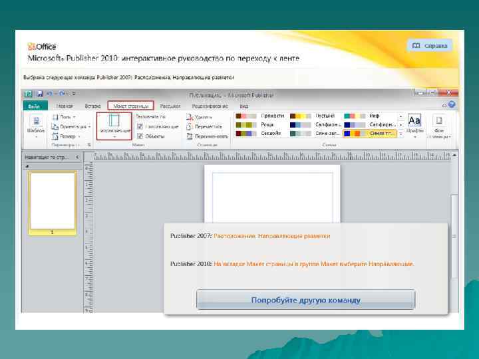
Task: Click the Фон (Background) icon
Action: point(439,120)
